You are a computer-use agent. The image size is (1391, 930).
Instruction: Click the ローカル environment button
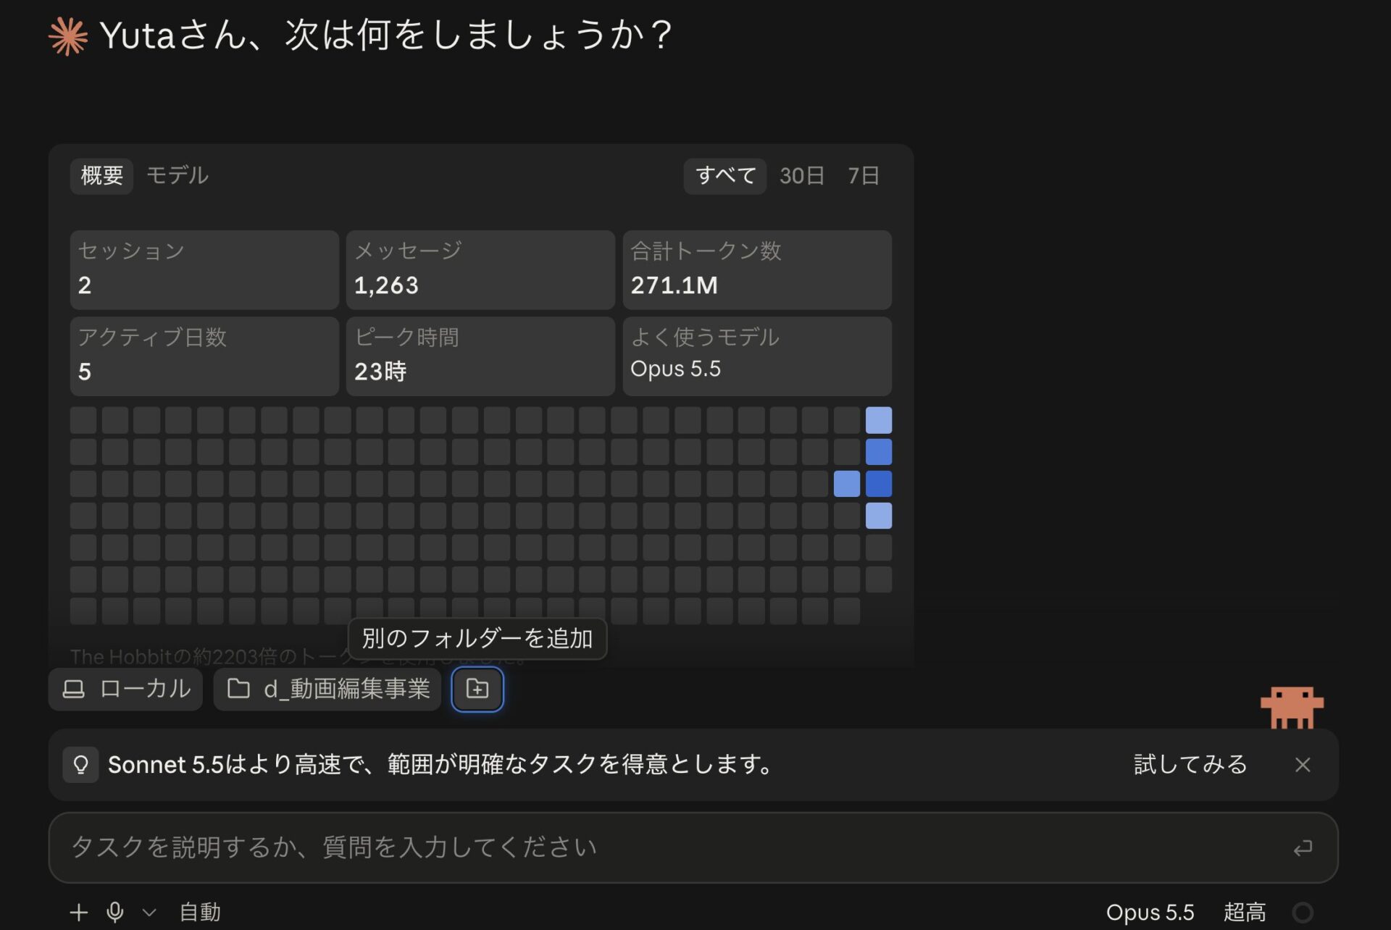[x=126, y=689]
